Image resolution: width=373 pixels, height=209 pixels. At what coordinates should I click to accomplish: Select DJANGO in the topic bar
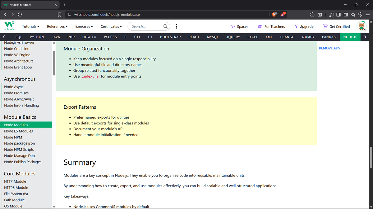coord(287,37)
